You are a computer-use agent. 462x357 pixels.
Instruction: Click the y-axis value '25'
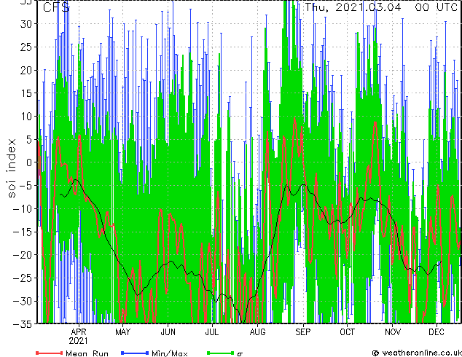[26, 47]
